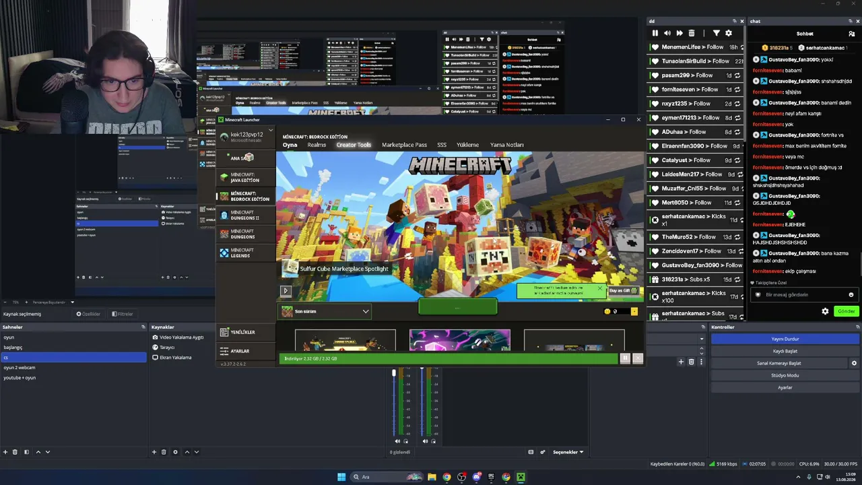Open chat settings gear near Gönder
Image resolution: width=862 pixels, height=485 pixels.
tap(825, 311)
